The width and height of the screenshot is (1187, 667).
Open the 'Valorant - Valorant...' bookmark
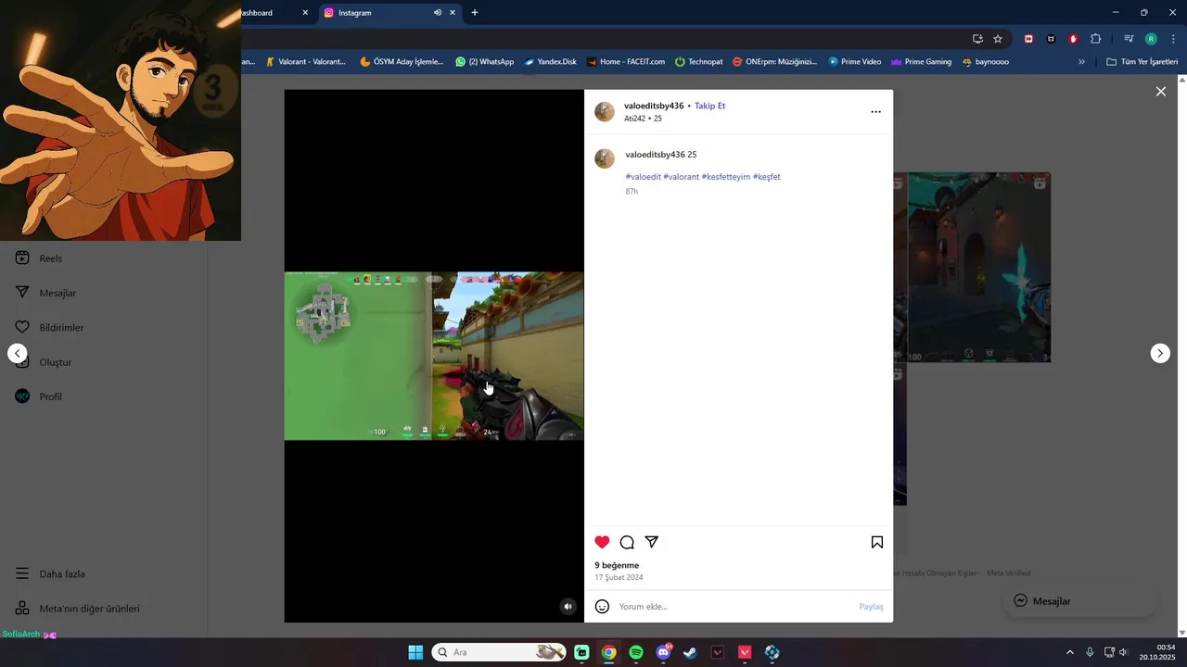click(305, 62)
